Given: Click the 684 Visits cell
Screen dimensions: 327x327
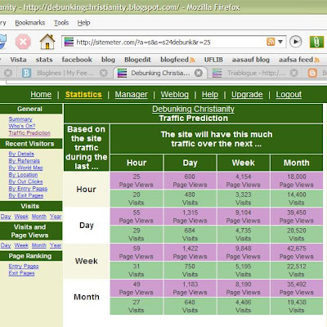Looking at the screenshot, I should (x=190, y=235).
